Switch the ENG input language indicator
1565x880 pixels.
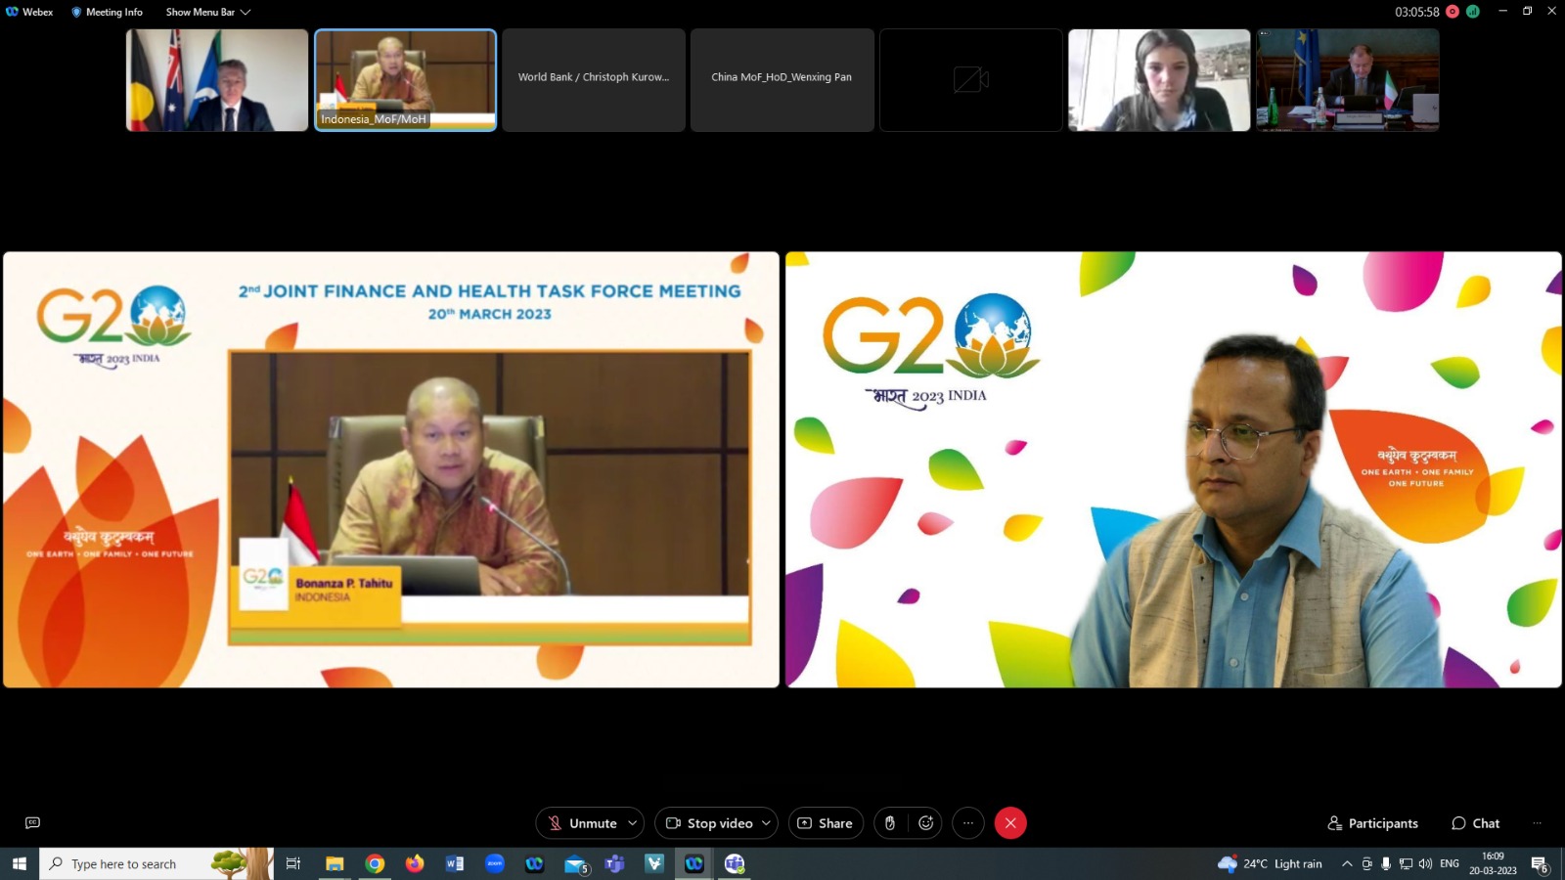[x=1450, y=863]
